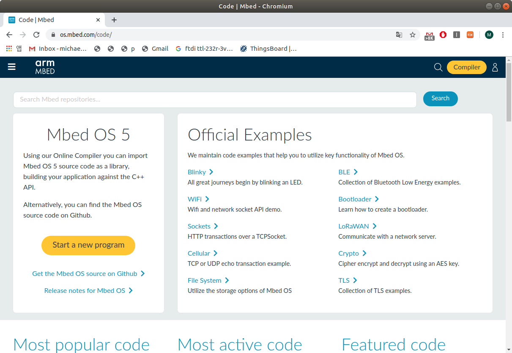
Task: Open Inbox Gmail bookmark
Action: click(58, 49)
